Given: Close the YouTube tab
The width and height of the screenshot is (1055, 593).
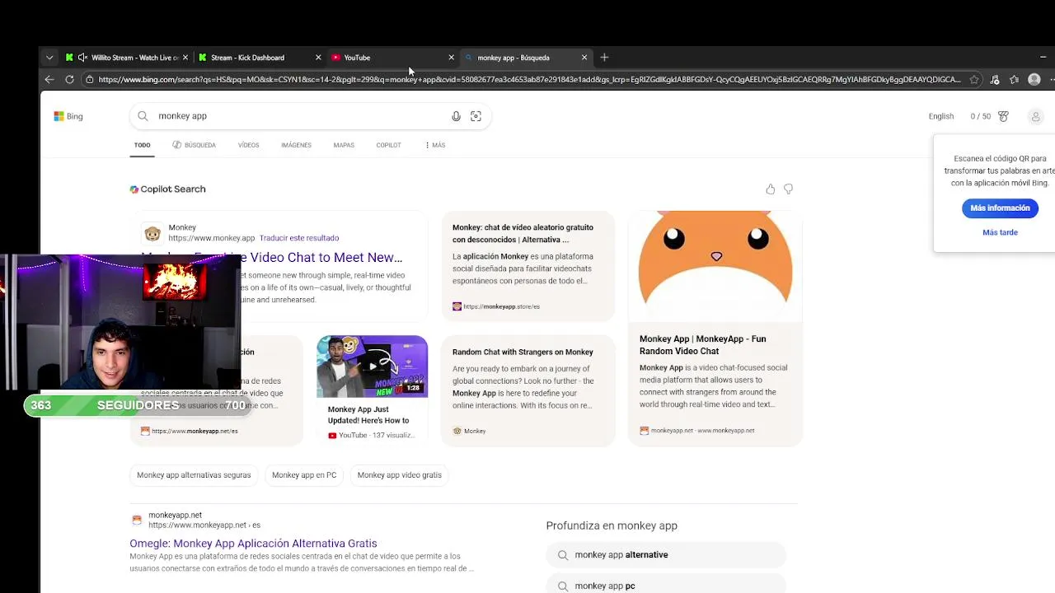Looking at the screenshot, I should click(x=451, y=58).
